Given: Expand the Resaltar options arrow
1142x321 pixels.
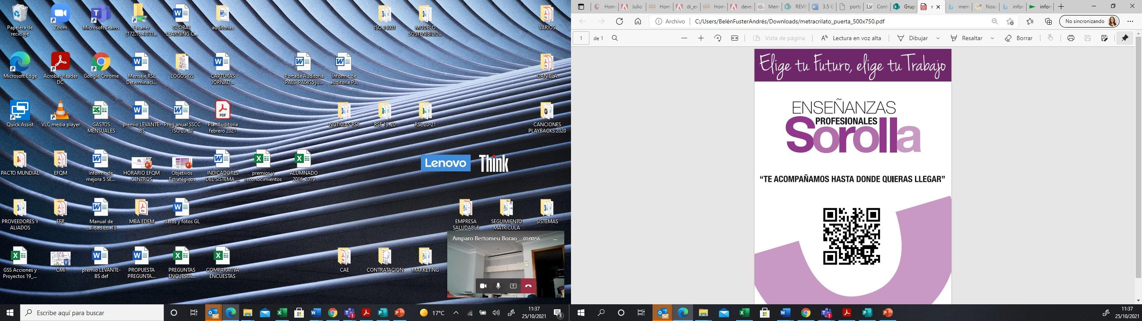Looking at the screenshot, I should click(992, 38).
